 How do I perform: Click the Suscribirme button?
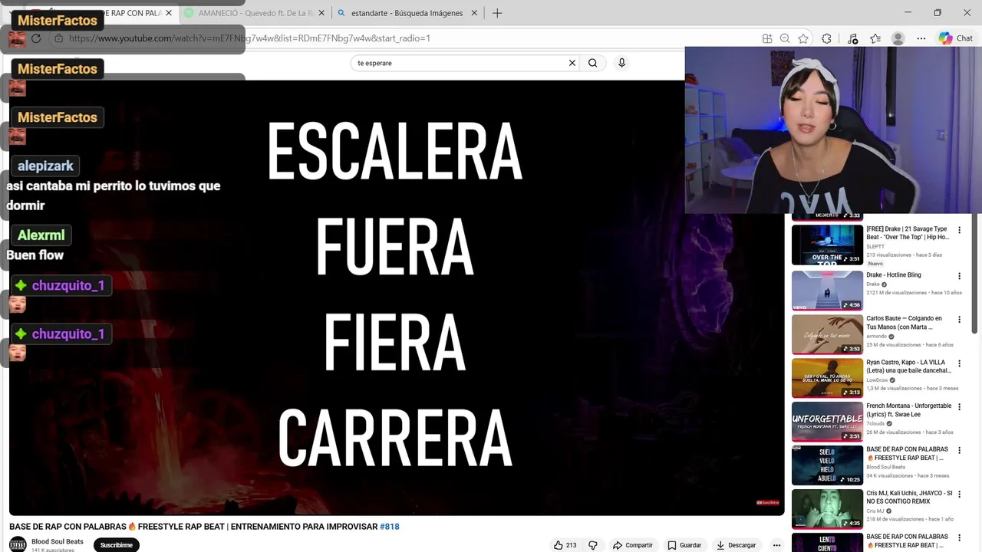pyautogui.click(x=117, y=545)
